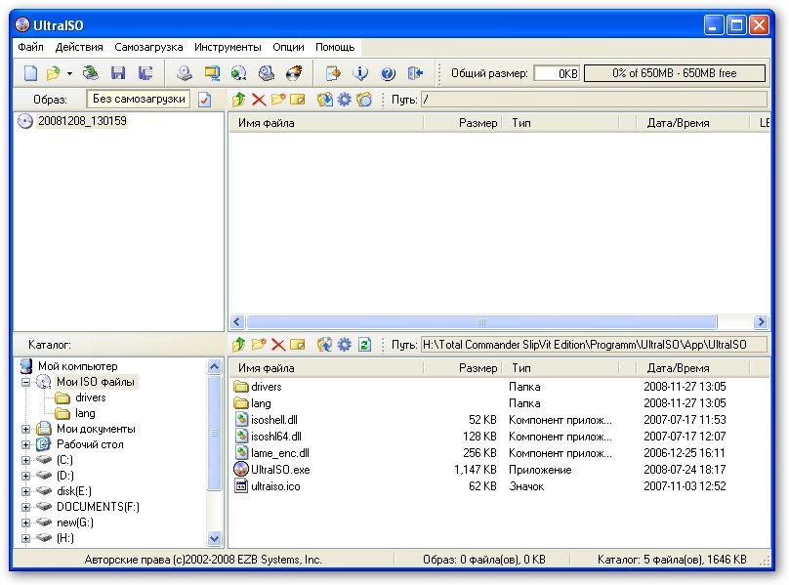Click the Make CD/DVD image drive icon

[185, 73]
